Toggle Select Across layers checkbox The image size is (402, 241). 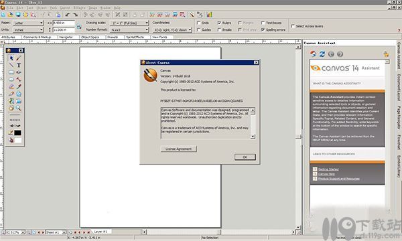pos(293,26)
